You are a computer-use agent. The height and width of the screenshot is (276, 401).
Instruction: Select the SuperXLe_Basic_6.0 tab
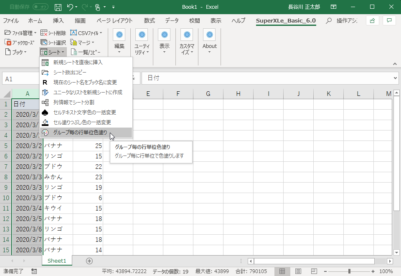click(286, 21)
